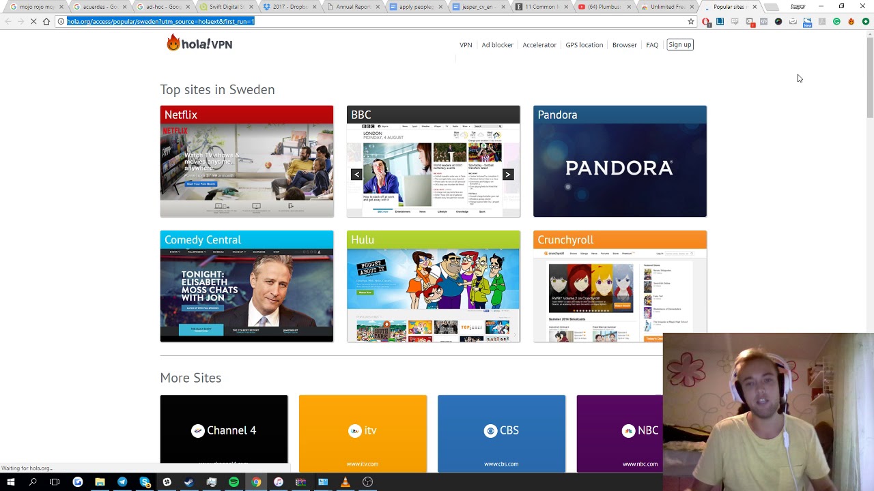
Task: Open the Hola flame extension icon
Action: click(x=851, y=21)
